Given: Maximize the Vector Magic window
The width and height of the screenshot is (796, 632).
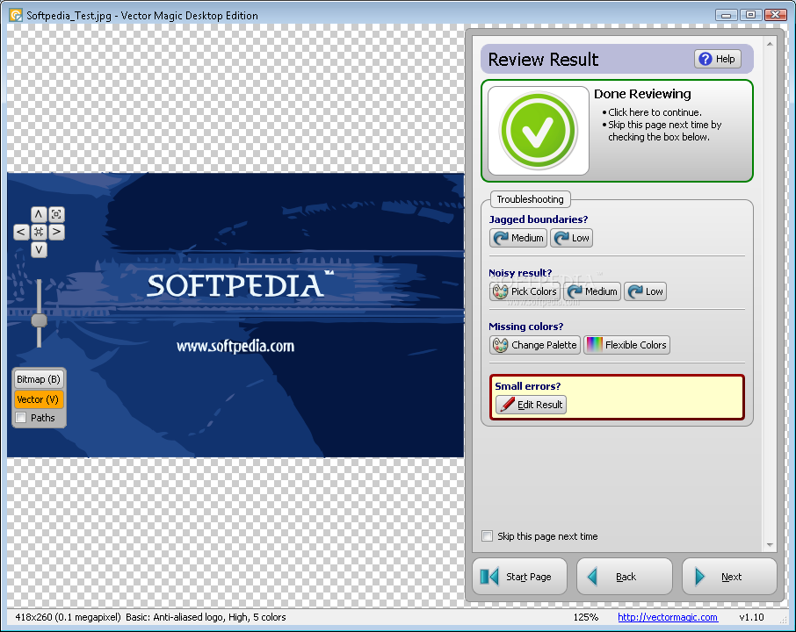Looking at the screenshot, I should pyautogui.click(x=750, y=15).
